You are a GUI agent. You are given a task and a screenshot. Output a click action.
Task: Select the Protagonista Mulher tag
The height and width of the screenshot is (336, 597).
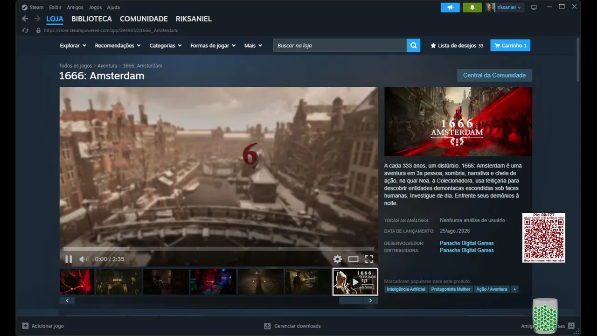coord(451,289)
